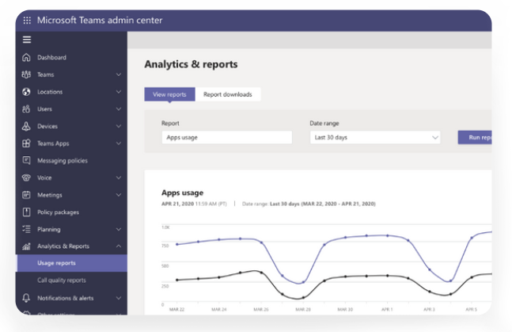The height and width of the screenshot is (332, 512).
Task: Open Dashboard from the sidebar
Action: tap(71, 58)
